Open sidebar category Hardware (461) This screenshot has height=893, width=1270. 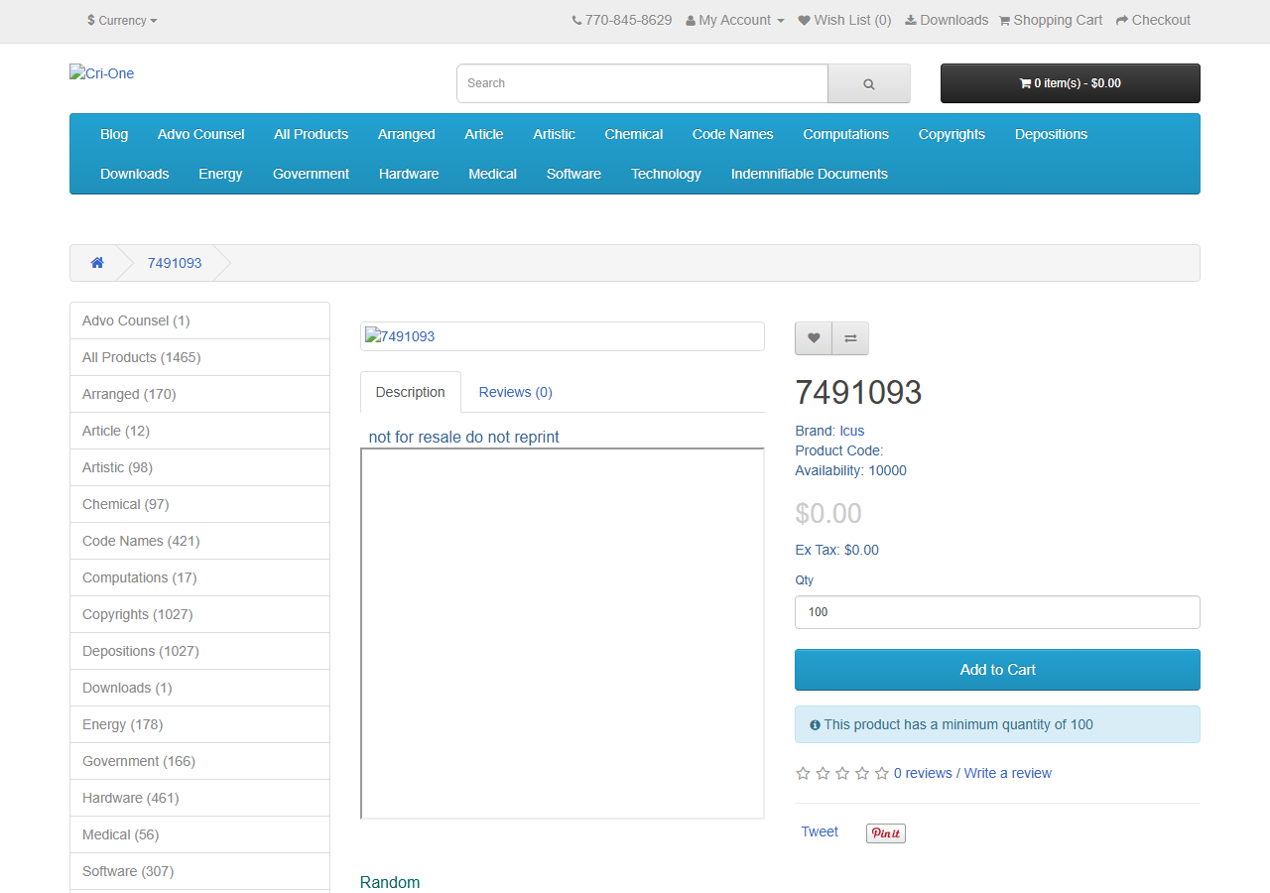coord(199,798)
